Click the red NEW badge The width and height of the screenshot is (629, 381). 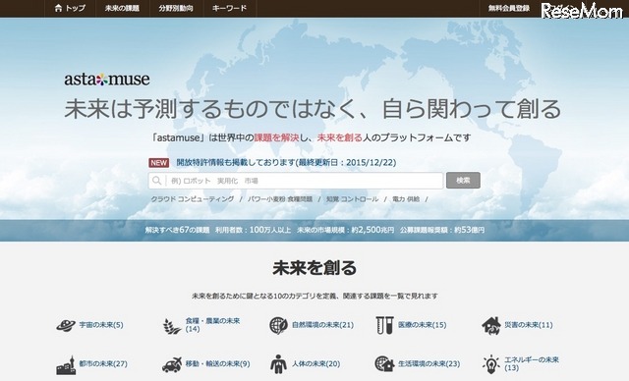pyautogui.click(x=158, y=163)
